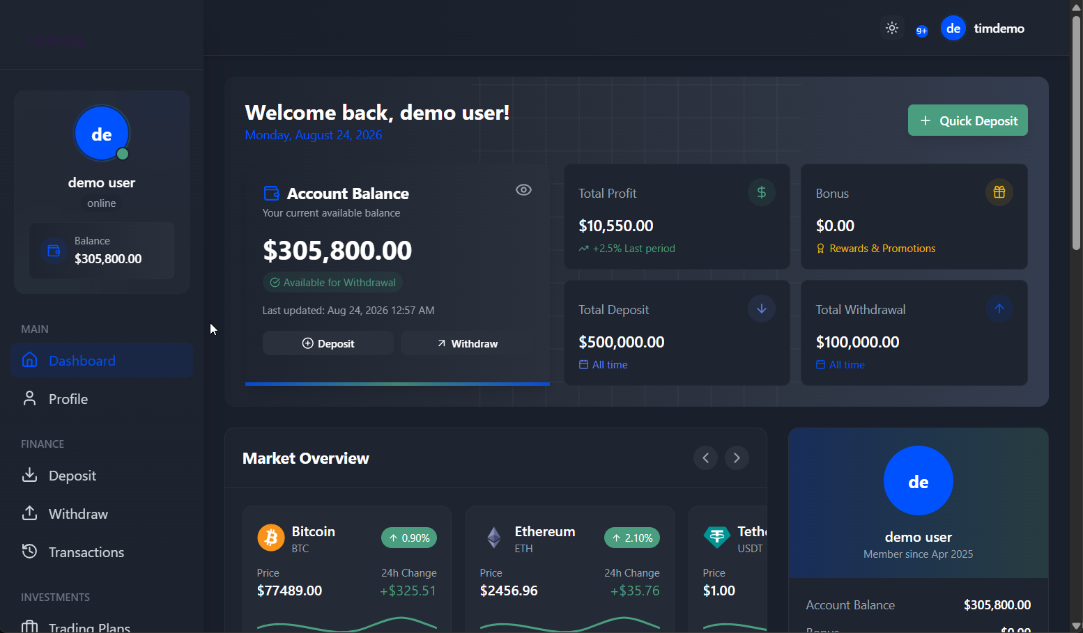Image resolution: width=1083 pixels, height=633 pixels.
Task: Open the Withdraw page from sidebar
Action: (x=102, y=513)
